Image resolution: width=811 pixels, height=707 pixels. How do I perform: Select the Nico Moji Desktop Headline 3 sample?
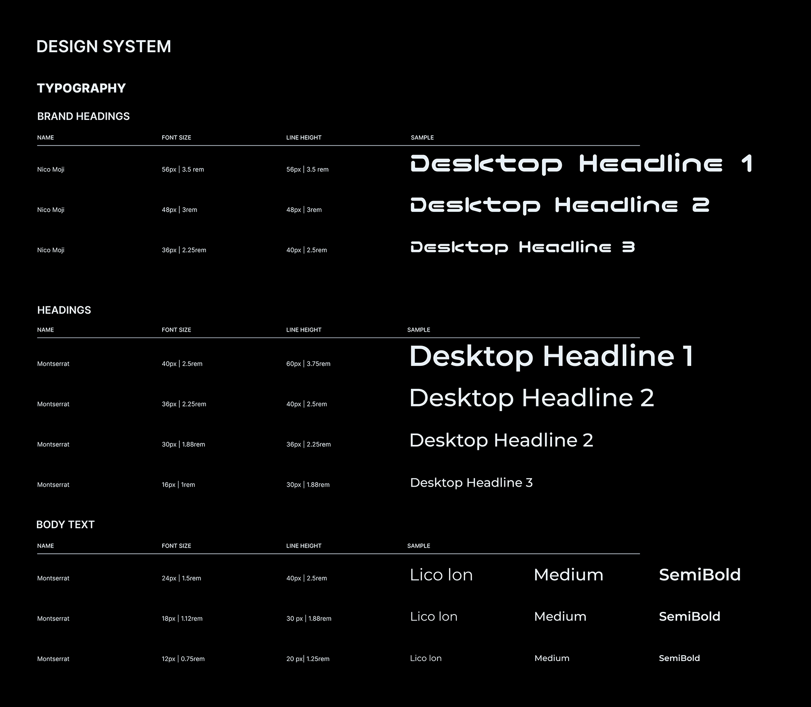pyautogui.click(x=523, y=247)
